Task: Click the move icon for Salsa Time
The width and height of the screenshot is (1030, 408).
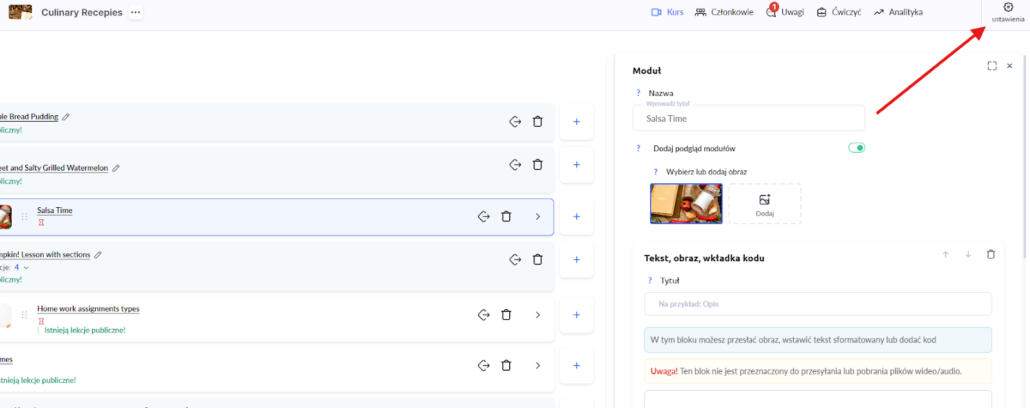Action: pos(483,217)
